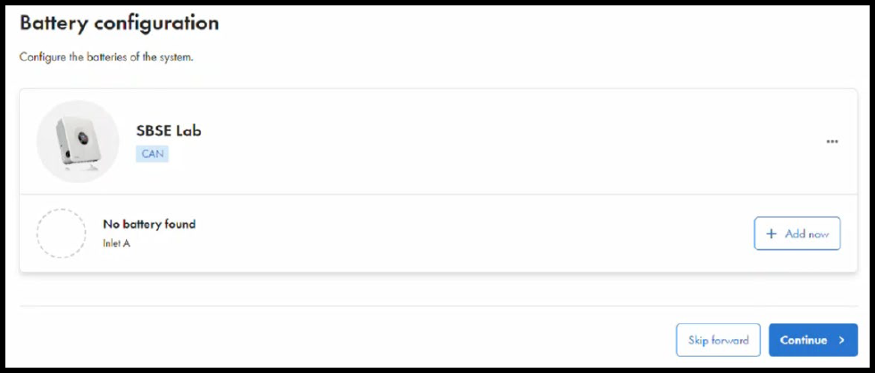The image size is (875, 373).
Task: Select the SBSE Lab device name
Action: (x=169, y=130)
